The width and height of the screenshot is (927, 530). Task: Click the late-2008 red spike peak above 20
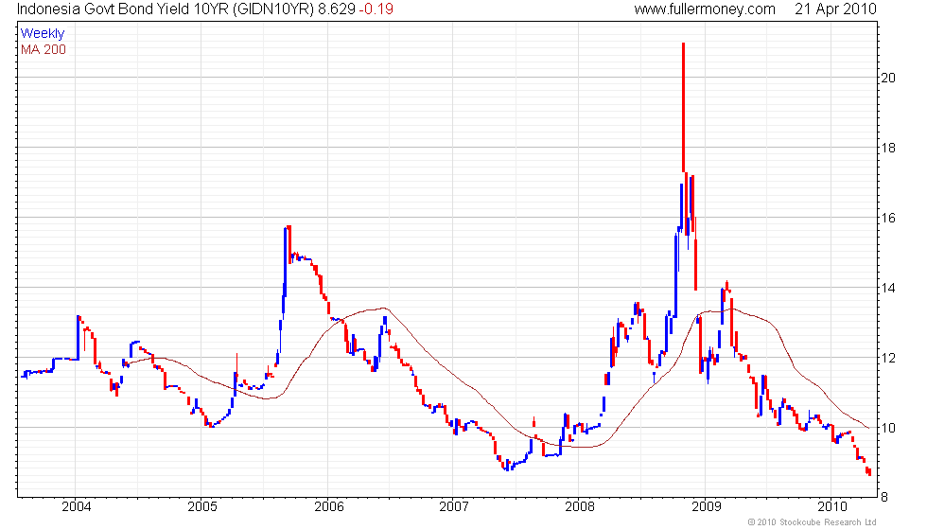tap(683, 45)
